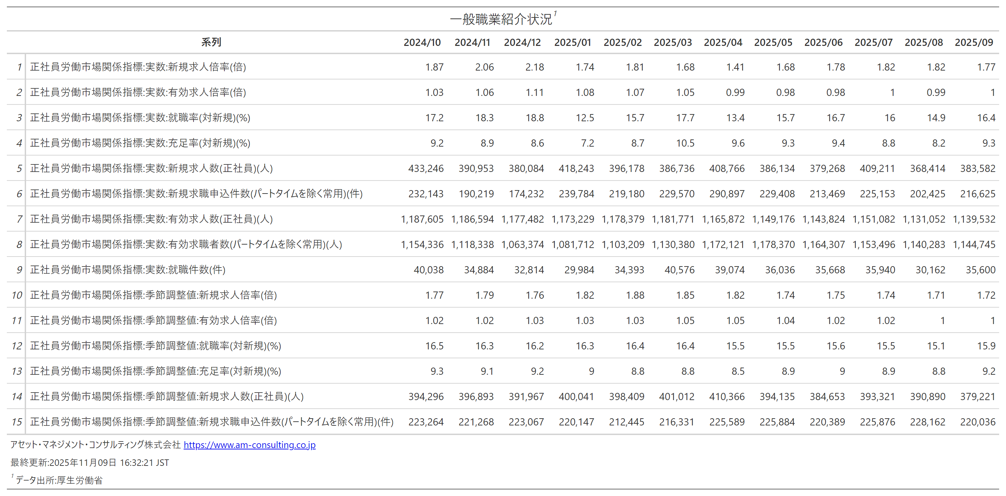Click the 最終更新 timestamp text

90,463
